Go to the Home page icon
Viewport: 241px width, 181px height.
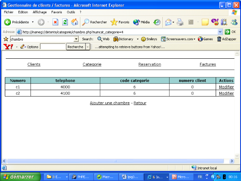[74, 22]
